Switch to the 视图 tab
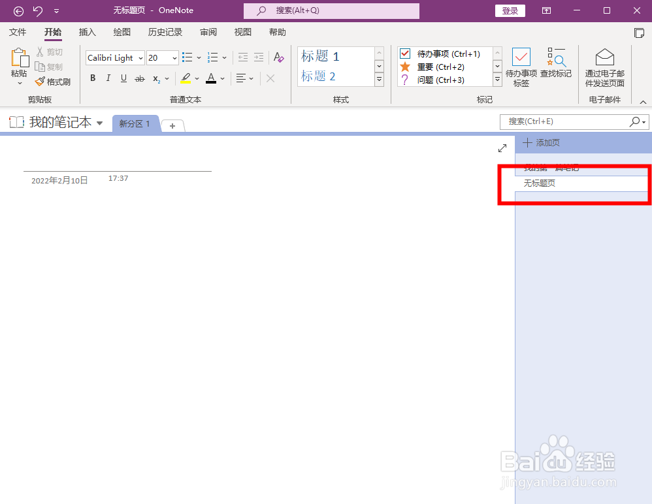The width and height of the screenshot is (652, 504). (x=243, y=32)
